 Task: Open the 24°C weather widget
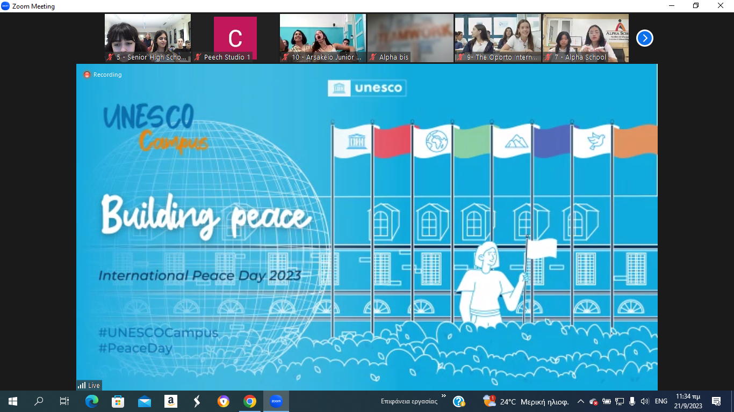(x=526, y=401)
